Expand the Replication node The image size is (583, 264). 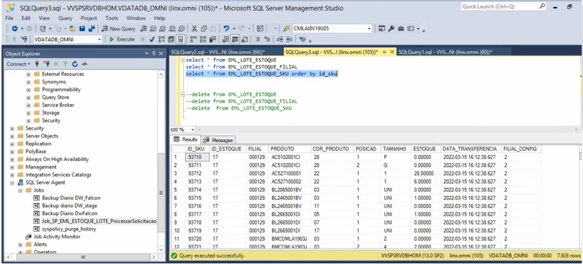pyautogui.click(x=12, y=144)
